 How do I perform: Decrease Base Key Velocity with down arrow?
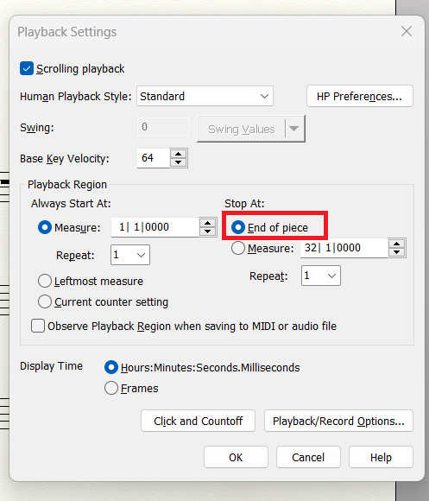pyautogui.click(x=178, y=162)
